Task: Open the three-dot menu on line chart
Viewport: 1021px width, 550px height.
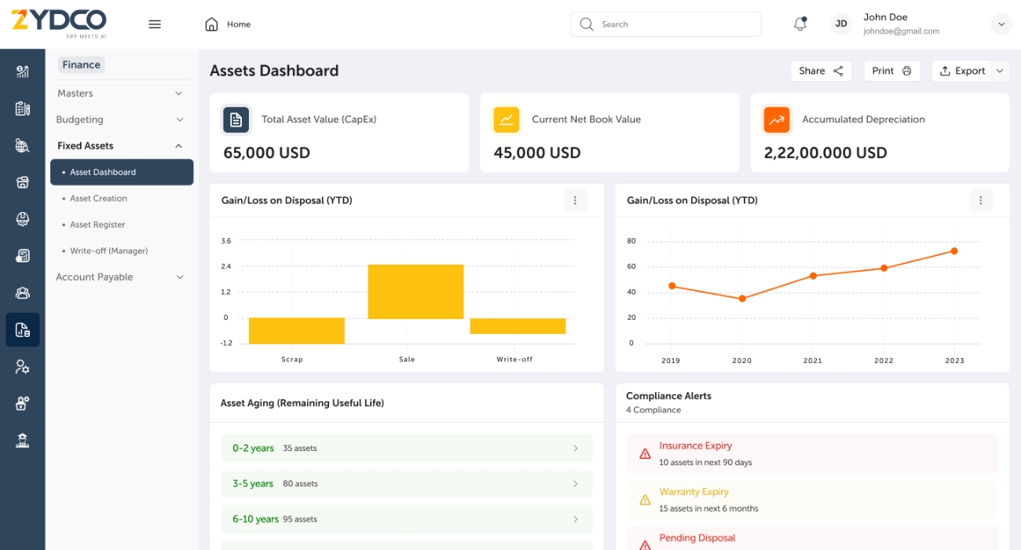Action: tap(980, 200)
